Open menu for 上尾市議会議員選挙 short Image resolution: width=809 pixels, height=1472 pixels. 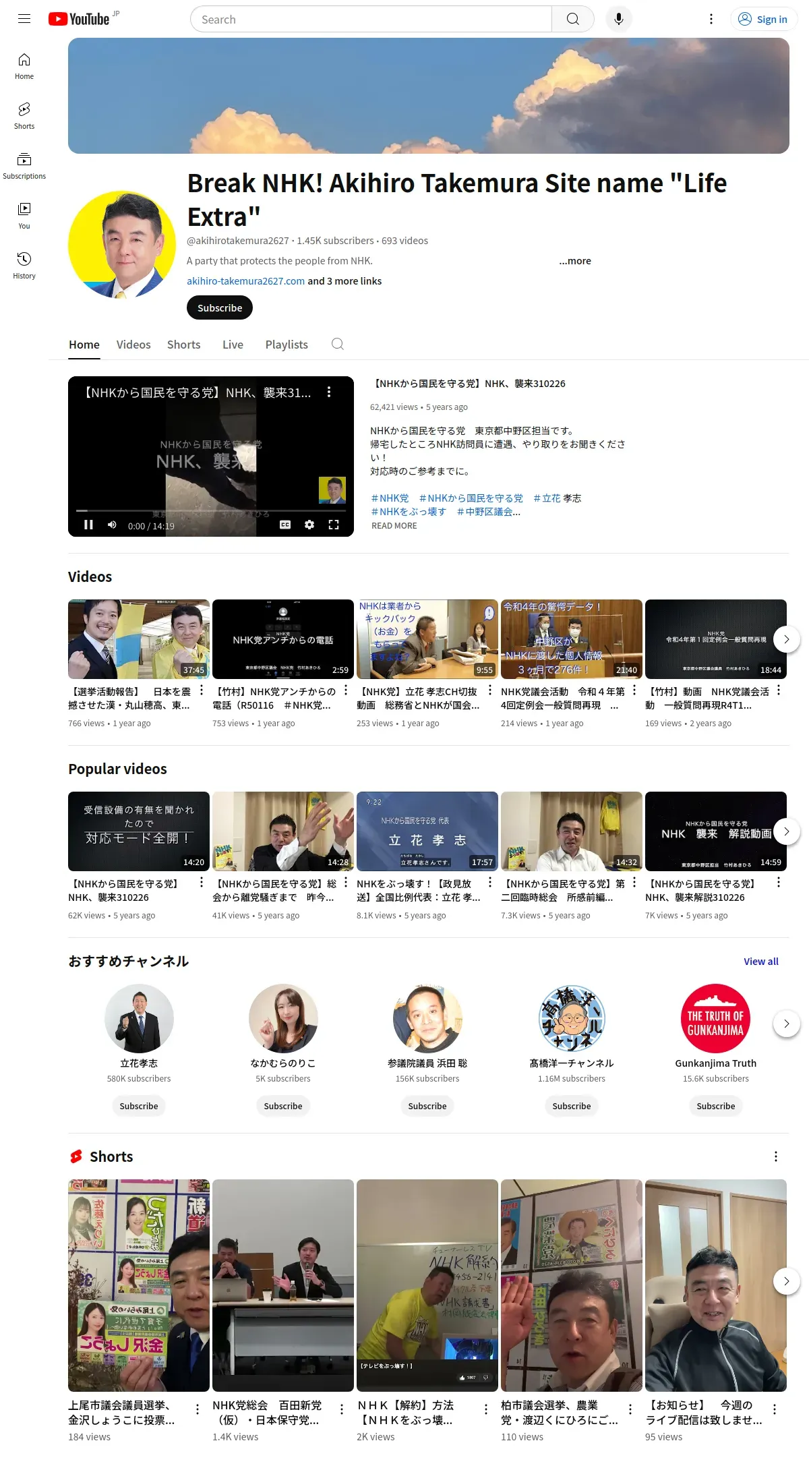(197, 1409)
